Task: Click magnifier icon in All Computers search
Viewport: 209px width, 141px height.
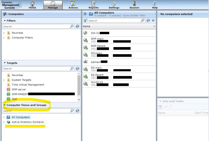Action: 143,21
